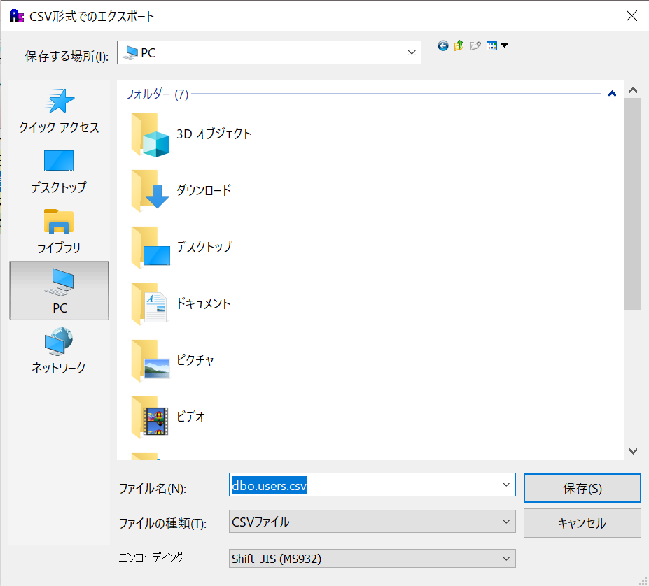The width and height of the screenshot is (649, 586).
Task: Click the 3D オブジェクト folder name
Action: coord(214,134)
